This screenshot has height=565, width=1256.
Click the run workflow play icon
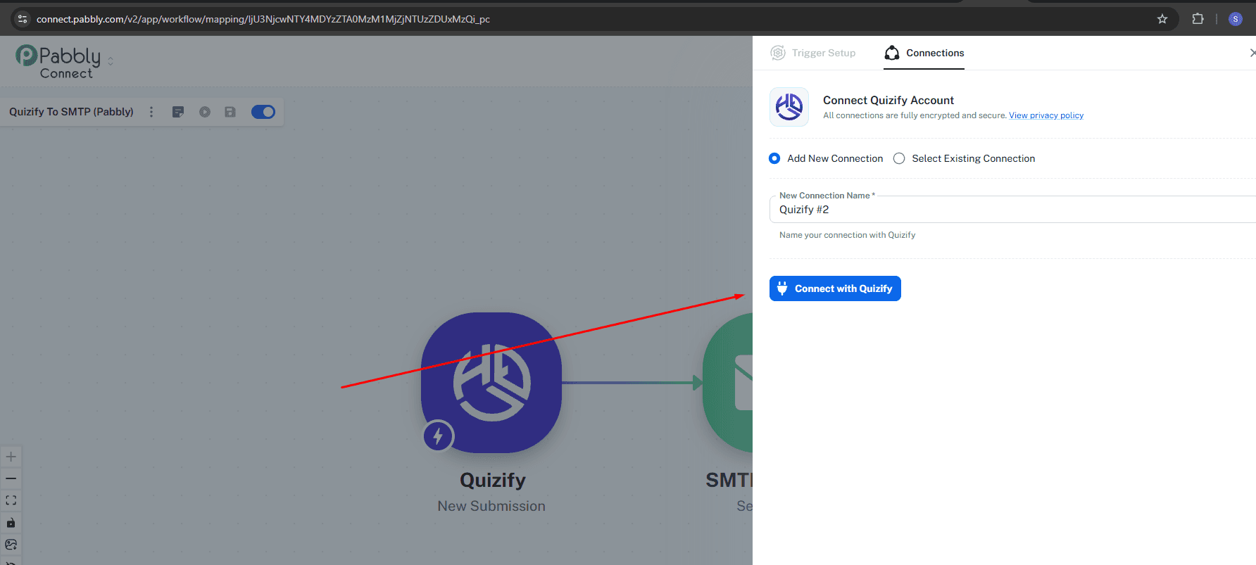[205, 112]
